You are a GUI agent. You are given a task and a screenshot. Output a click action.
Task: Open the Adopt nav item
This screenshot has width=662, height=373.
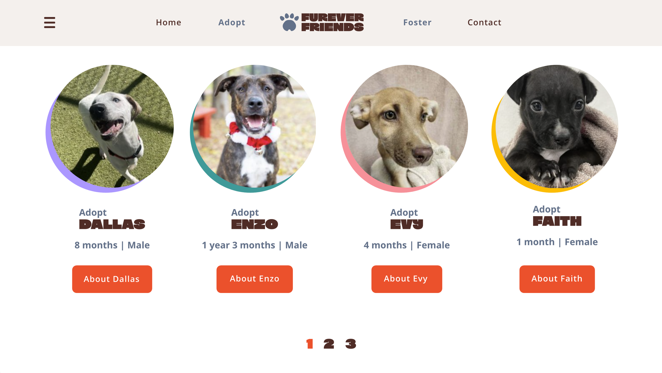[x=232, y=23]
